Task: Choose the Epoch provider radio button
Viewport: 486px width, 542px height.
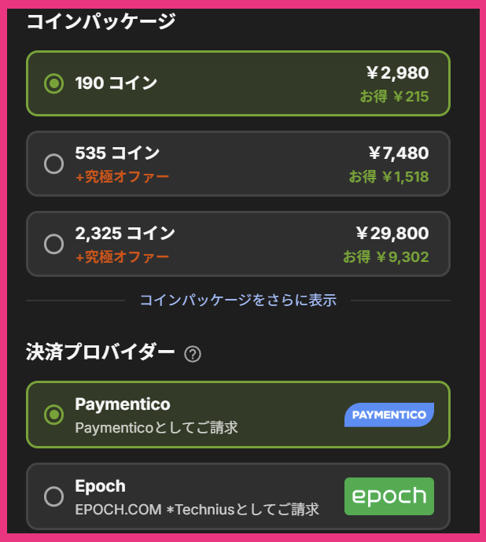Action: [x=53, y=496]
